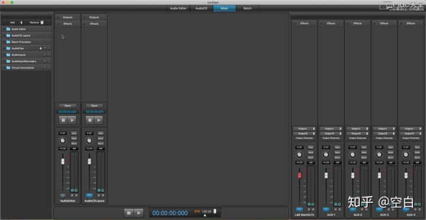Click the AUX-4 pan knob
Image resolution: width=426 pixels, height=220 pixels.
click(x=406, y=154)
